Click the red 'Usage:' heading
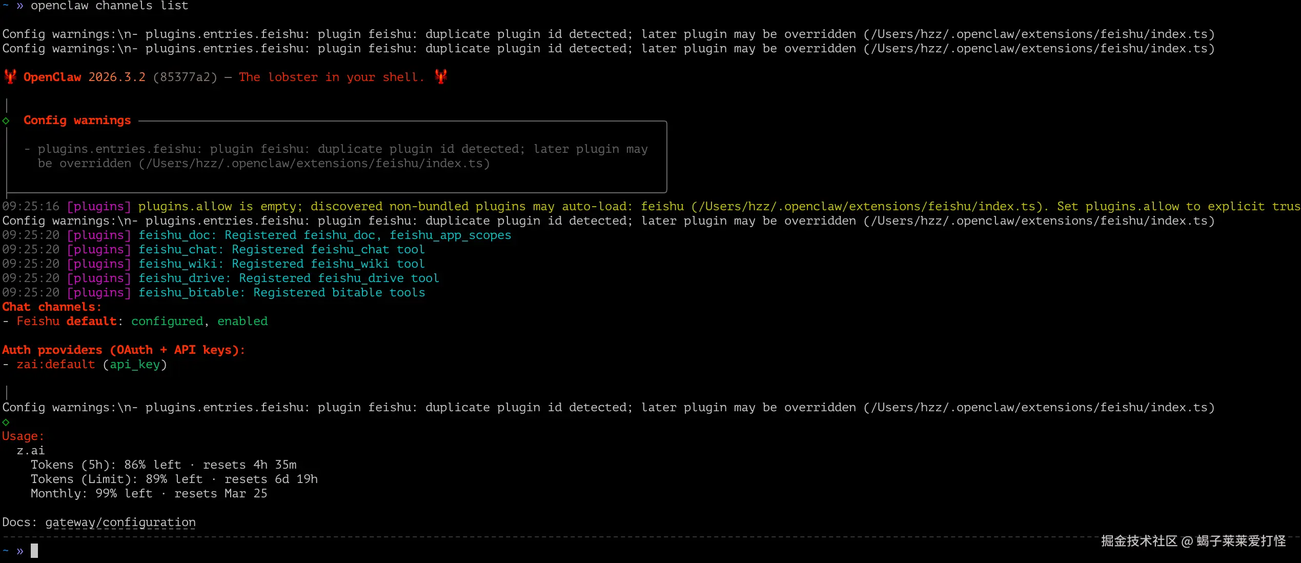 pyautogui.click(x=23, y=436)
